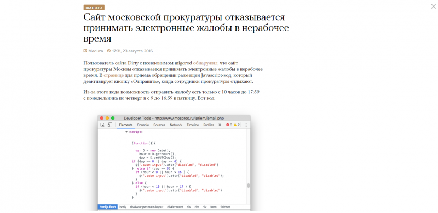Switch to the Console tab
The image size is (438, 213).
click(143, 125)
